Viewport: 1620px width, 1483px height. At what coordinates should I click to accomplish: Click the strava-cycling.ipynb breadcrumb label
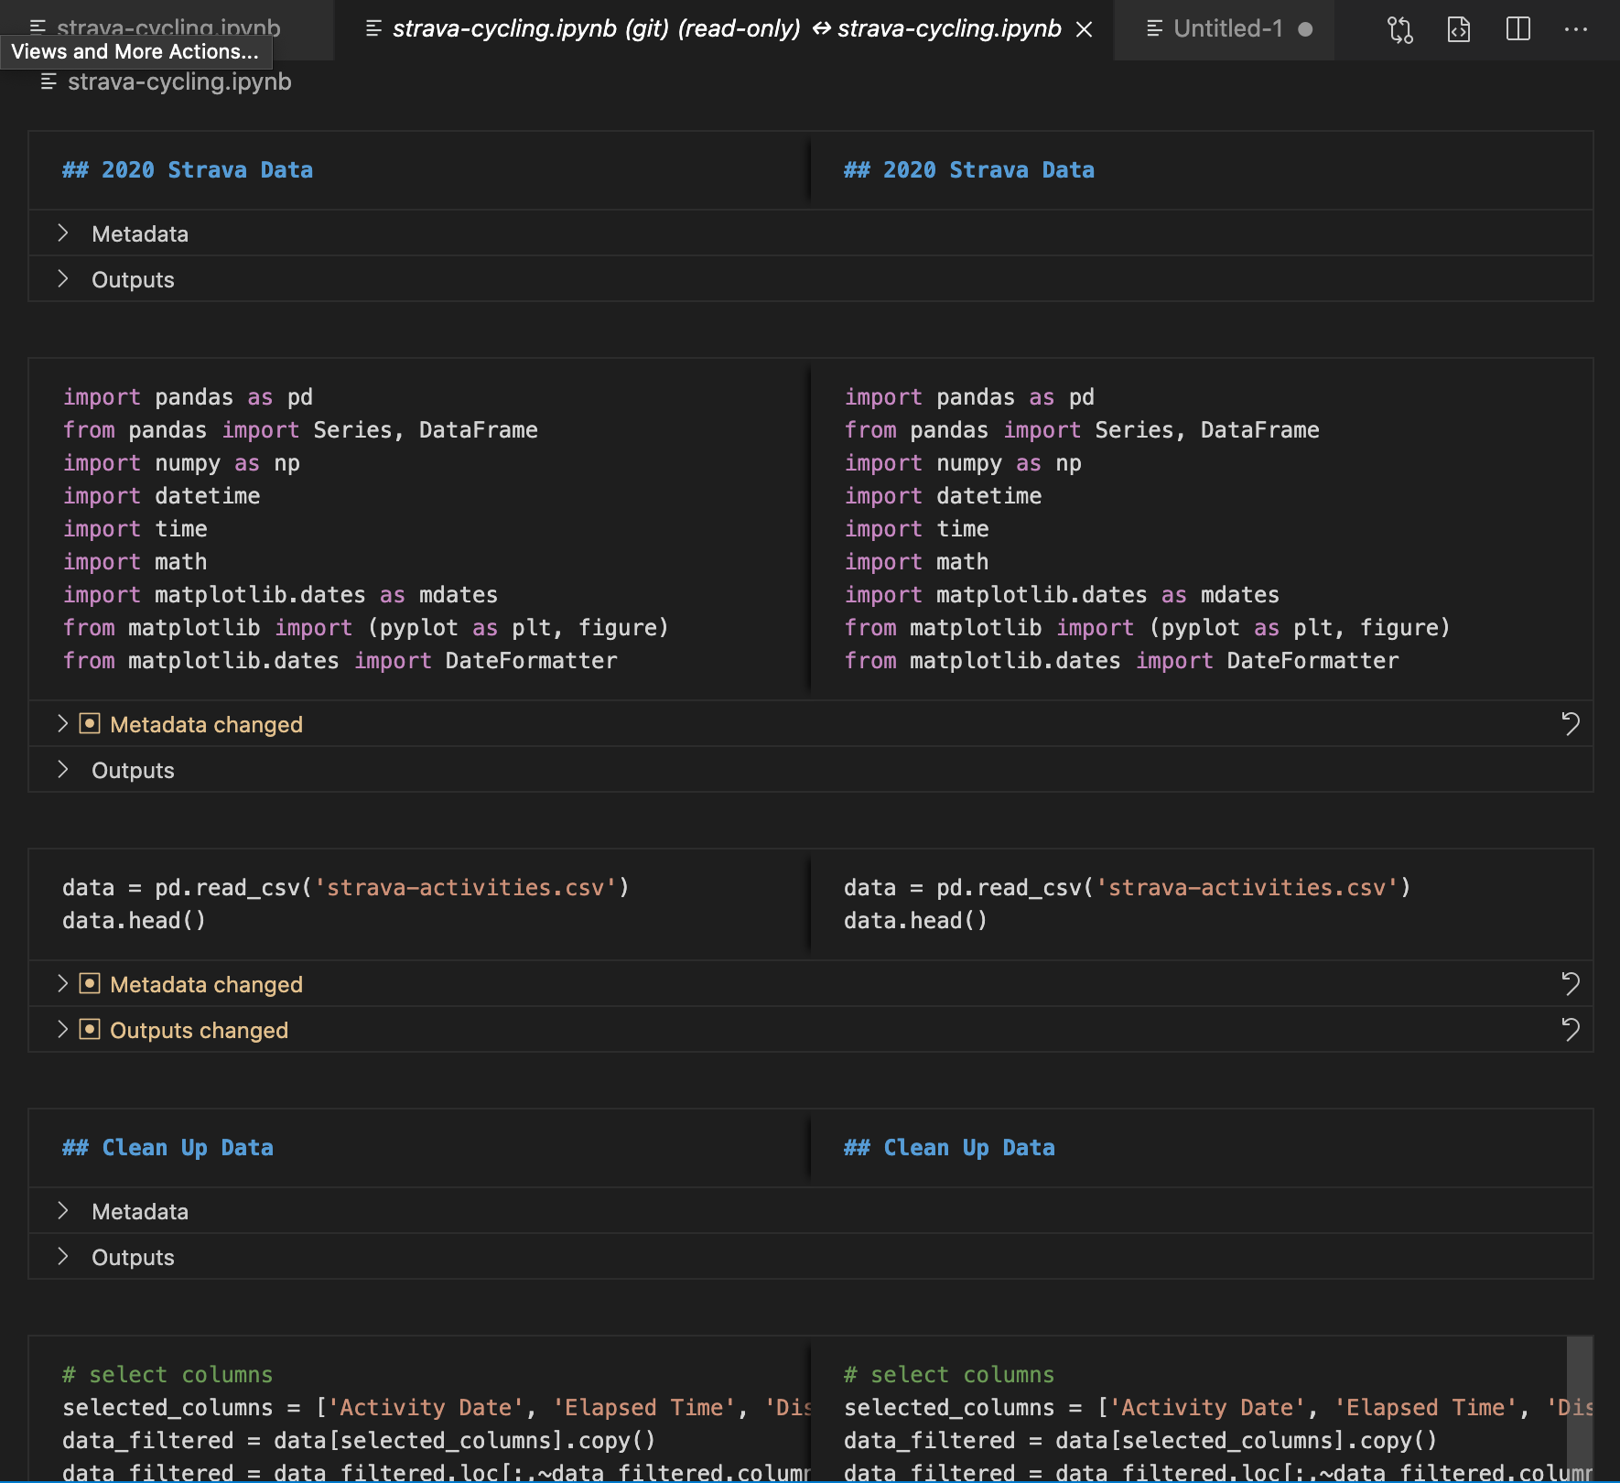pos(179,81)
